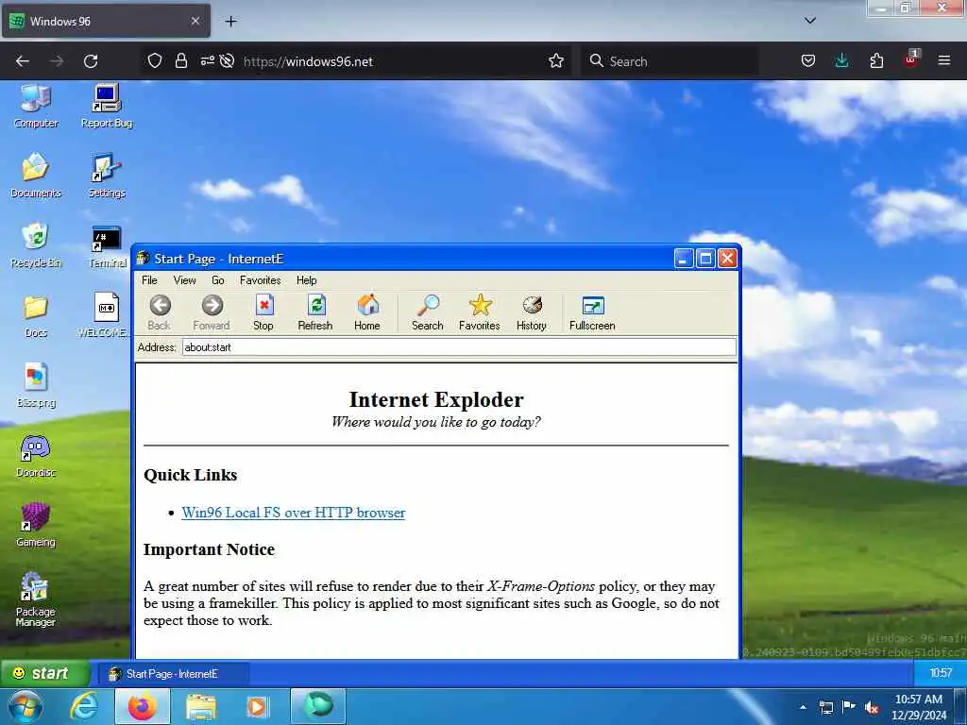This screenshot has height=725, width=967.
Task: Open the Gameing desktop shortcut
Action: (x=36, y=525)
